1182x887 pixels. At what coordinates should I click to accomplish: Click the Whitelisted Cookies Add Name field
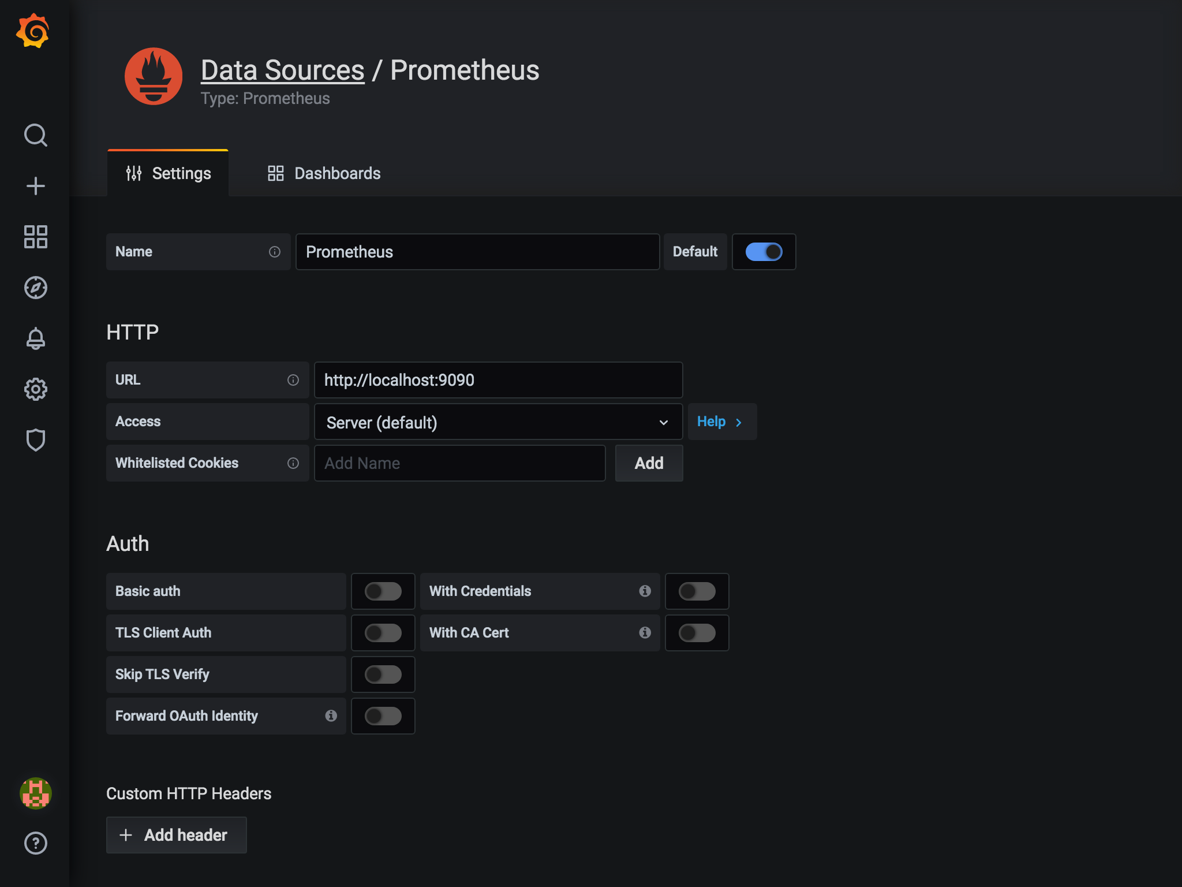tap(459, 463)
